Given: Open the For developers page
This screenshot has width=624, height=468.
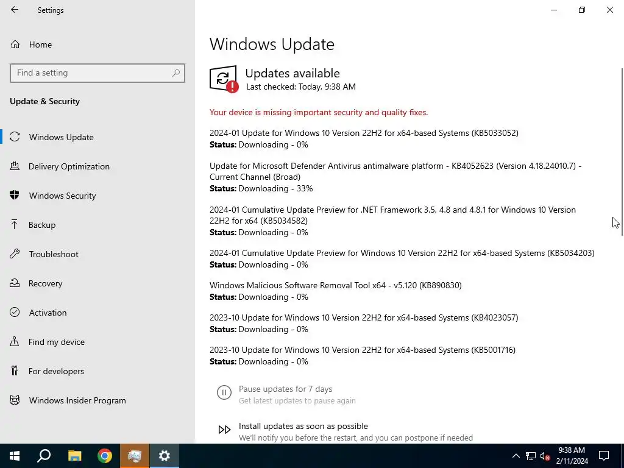Looking at the screenshot, I should pos(97,371).
